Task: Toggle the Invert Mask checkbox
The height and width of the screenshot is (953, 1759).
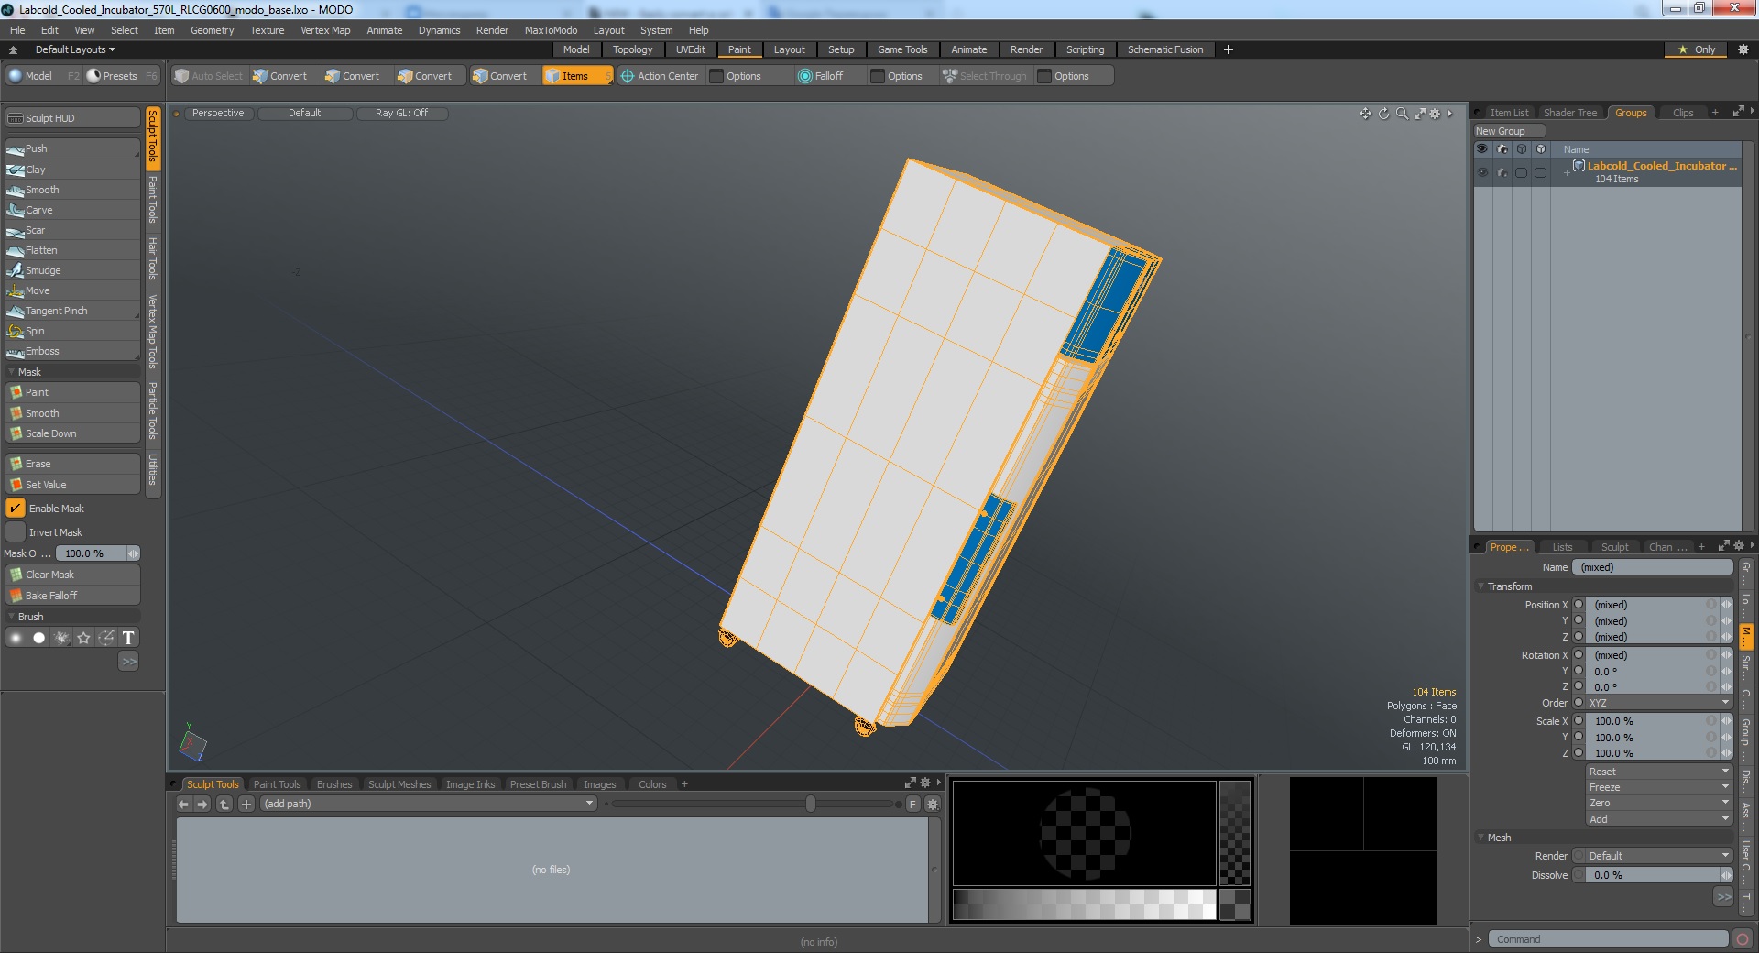Action: tap(16, 532)
